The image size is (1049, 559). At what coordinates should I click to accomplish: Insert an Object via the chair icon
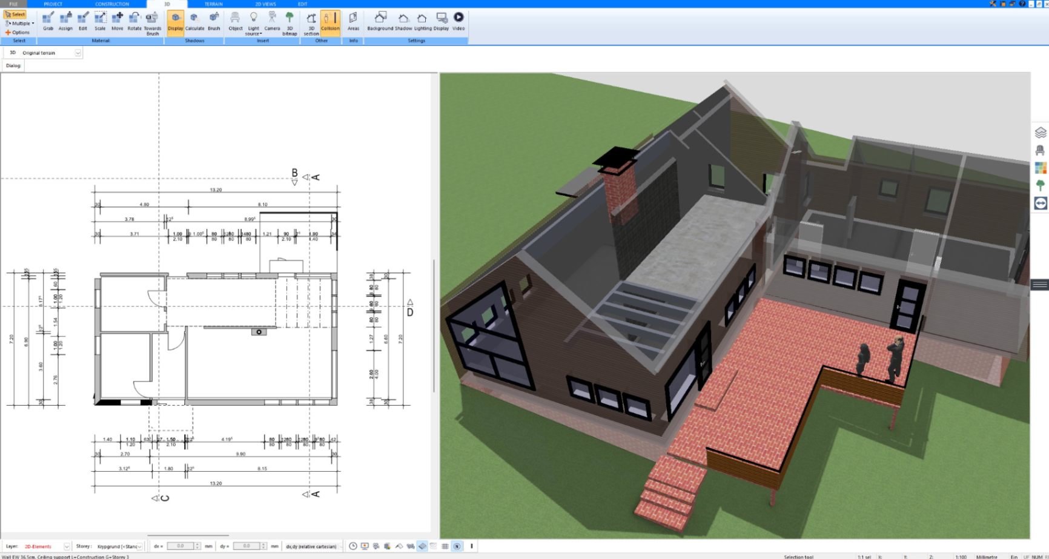click(236, 21)
